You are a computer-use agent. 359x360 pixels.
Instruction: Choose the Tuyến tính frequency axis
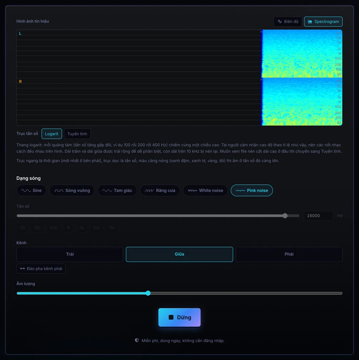coord(77,134)
